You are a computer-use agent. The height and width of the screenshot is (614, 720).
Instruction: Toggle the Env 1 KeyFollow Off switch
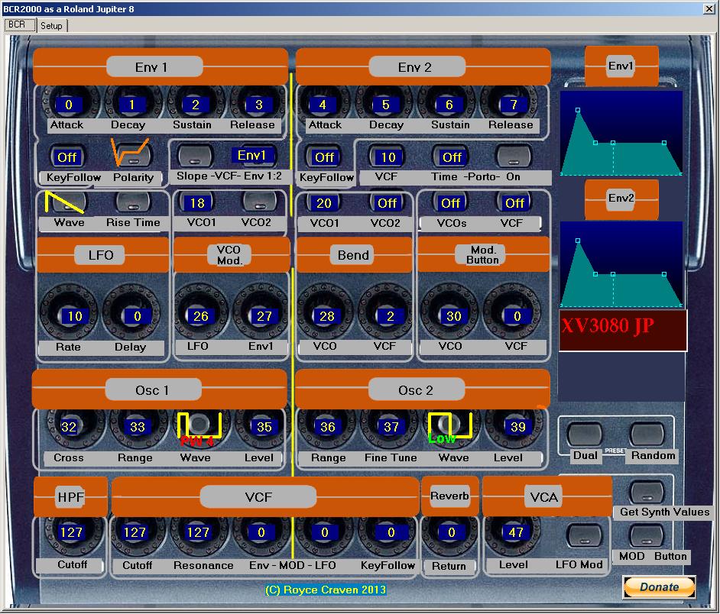[68, 157]
